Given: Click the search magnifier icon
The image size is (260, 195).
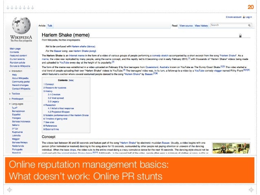Looking at the screenshot, I should coord(249,25).
